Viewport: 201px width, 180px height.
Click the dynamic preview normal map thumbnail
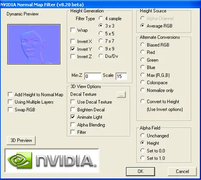34,44
